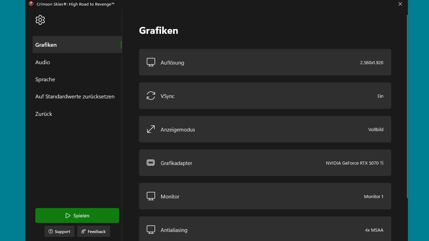Click the sync arrows icon beside VSync

151,96
